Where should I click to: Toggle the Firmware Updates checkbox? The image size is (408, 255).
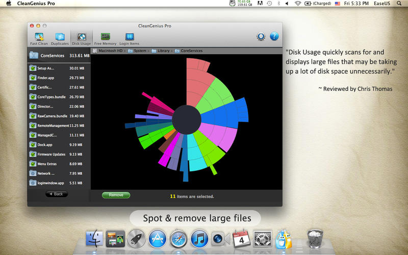[33, 155]
